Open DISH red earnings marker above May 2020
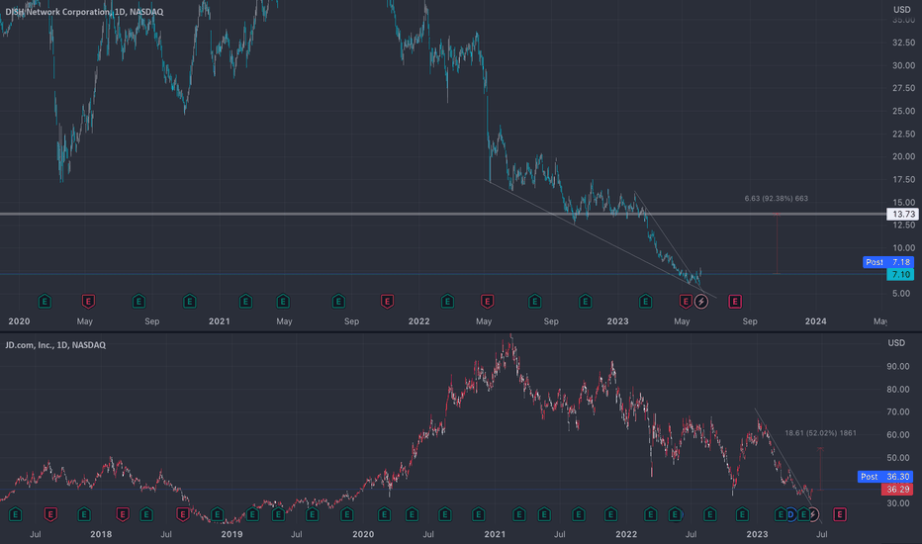The image size is (922, 544). 88,302
